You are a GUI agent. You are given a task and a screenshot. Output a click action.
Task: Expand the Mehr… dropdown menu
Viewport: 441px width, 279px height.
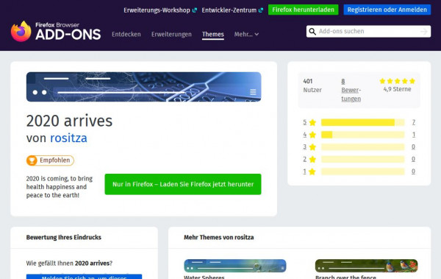(246, 35)
